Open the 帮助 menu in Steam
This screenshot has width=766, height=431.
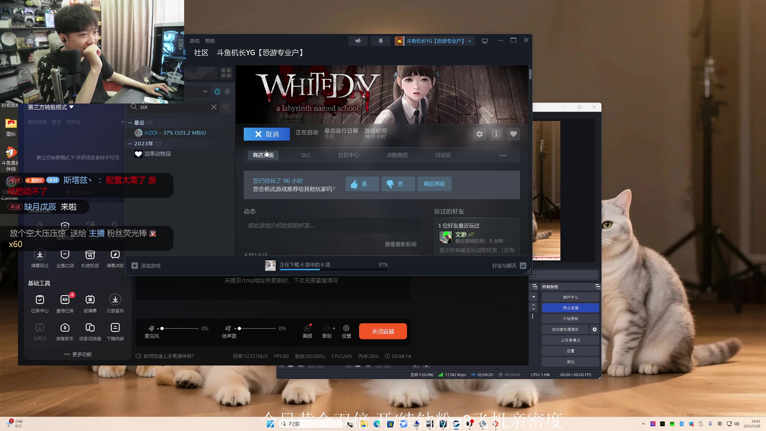click(x=210, y=41)
